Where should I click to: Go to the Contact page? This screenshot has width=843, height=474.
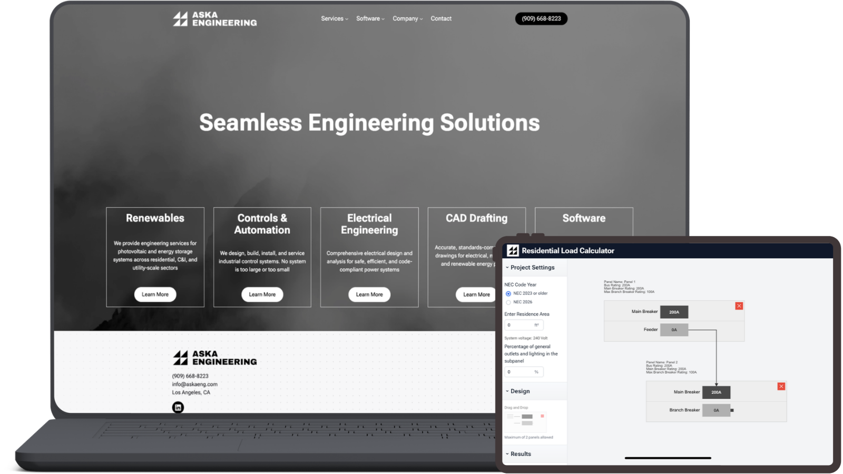click(441, 18)
